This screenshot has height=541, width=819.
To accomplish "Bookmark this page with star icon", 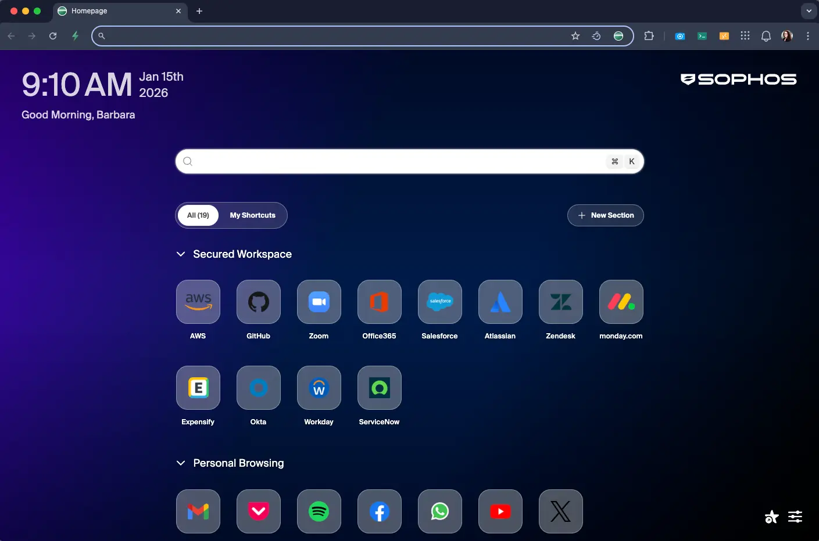I will click(575, 36).
